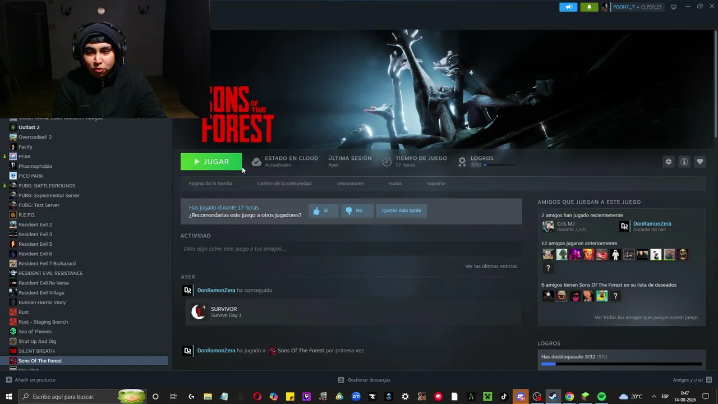718x404 pixels.
Task: Go to the Discusiones tab
Action: pyautogui.click(x=351, y=183)
